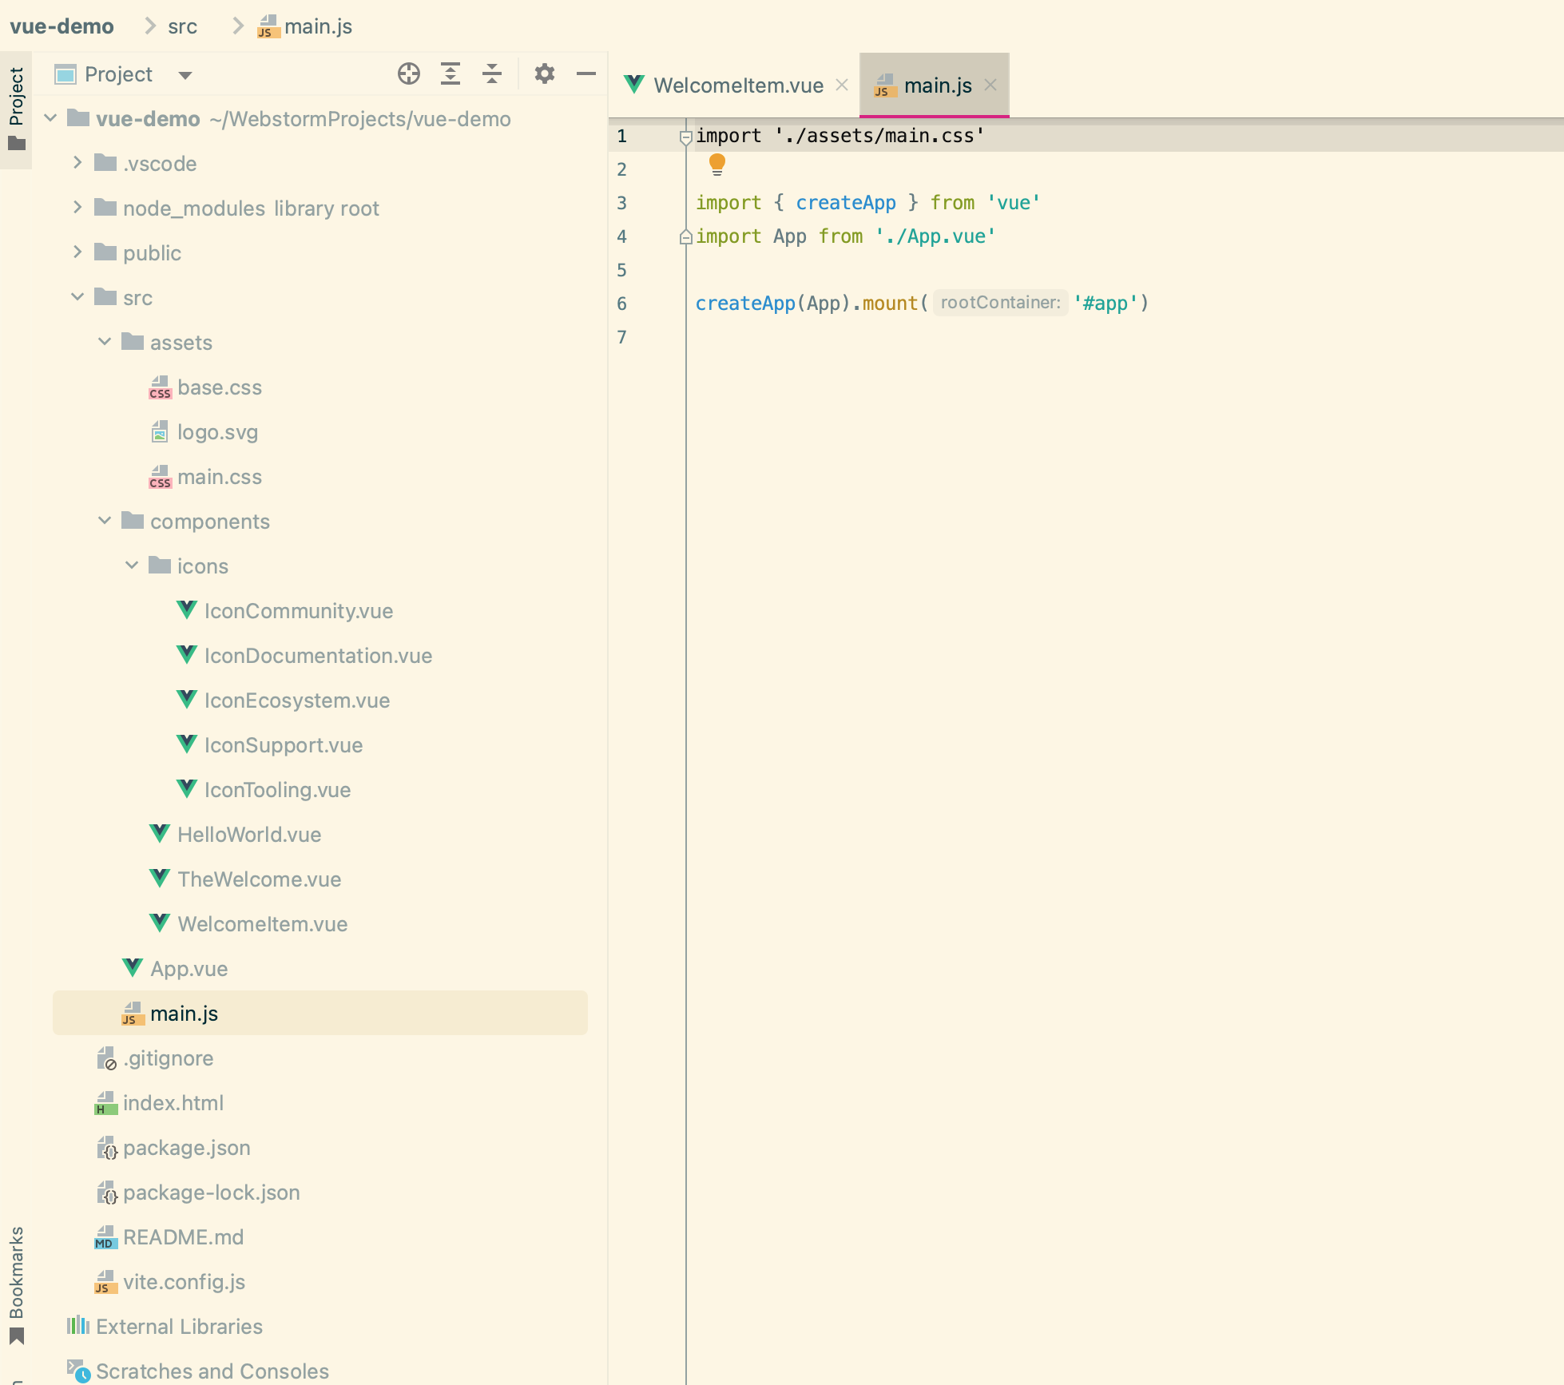Screen dimensions: 1564x1385
Task: Click './assets/main.css' path on line 1
Action: pyautogui.click(x=879, y=136)
